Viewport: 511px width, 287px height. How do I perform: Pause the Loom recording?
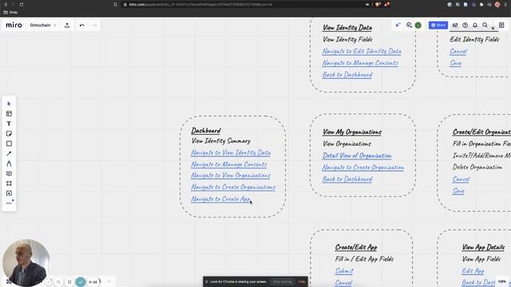69,281
